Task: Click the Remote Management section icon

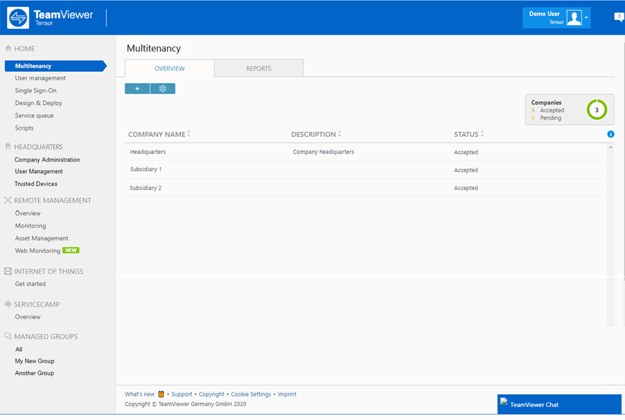Action: tap(8, 200)
